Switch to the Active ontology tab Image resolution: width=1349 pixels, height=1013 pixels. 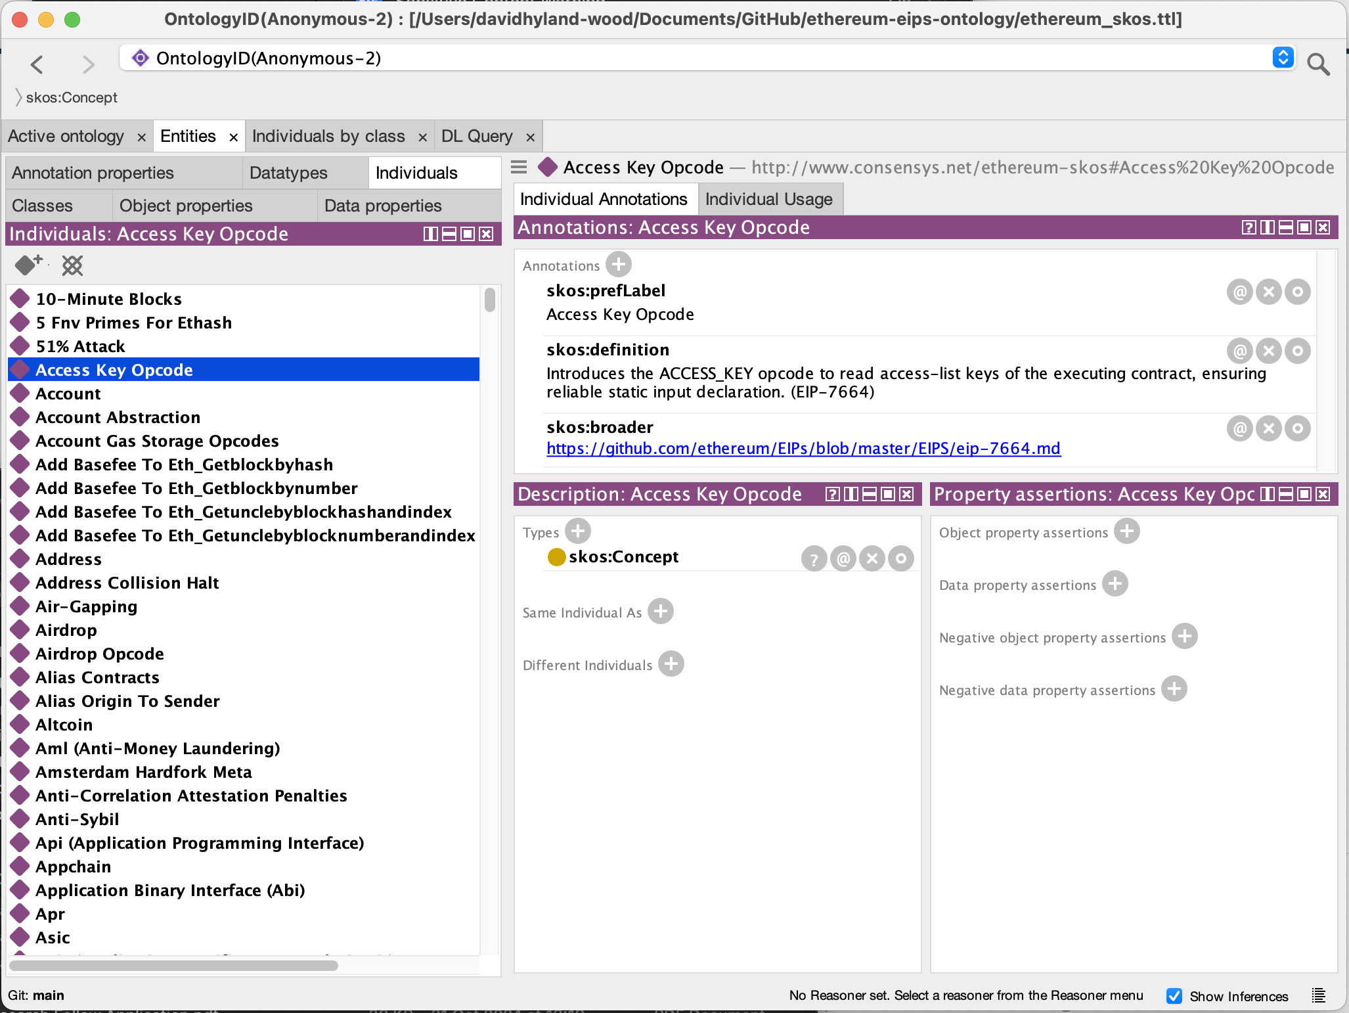[66, 136]
